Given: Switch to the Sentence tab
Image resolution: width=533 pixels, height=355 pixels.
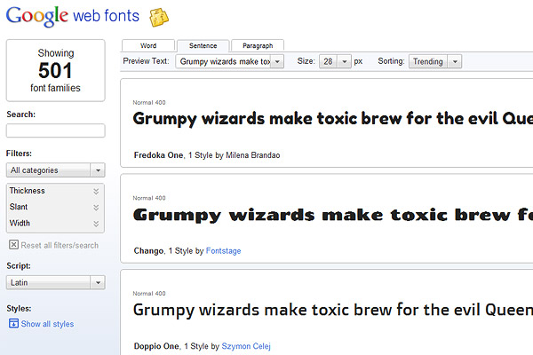Looking at the screenshot, I should (x=203, y=45).
